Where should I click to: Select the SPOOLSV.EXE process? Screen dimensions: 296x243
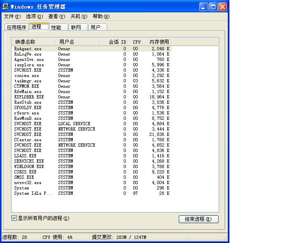click(92, 107)
